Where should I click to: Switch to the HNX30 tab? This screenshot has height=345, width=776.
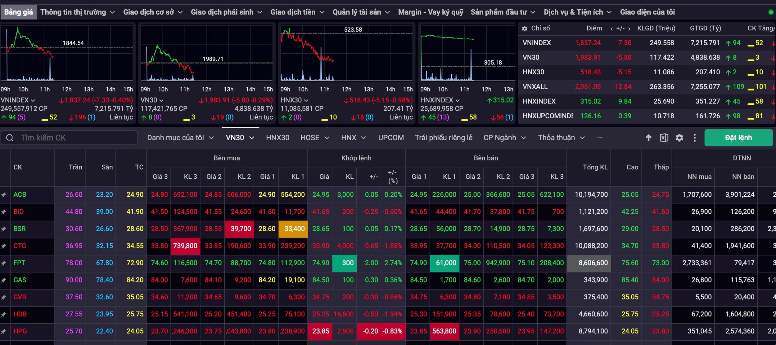(277, 138)
